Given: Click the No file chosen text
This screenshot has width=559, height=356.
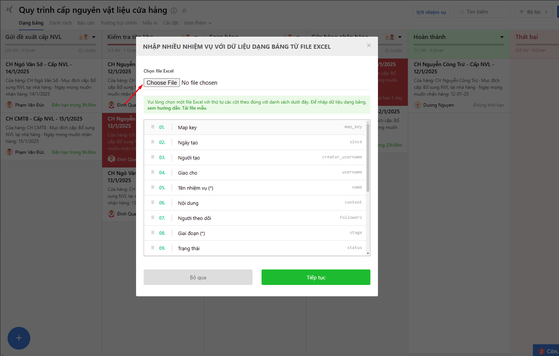Looking at the screenshot, I should [199, 83].
